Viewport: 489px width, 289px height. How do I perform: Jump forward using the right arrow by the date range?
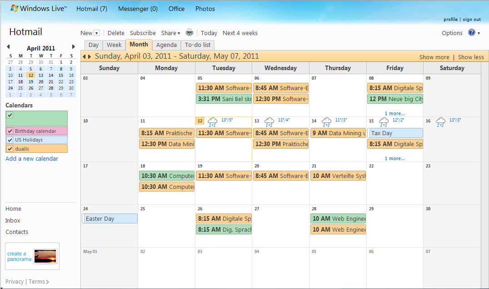click(90, 56)
